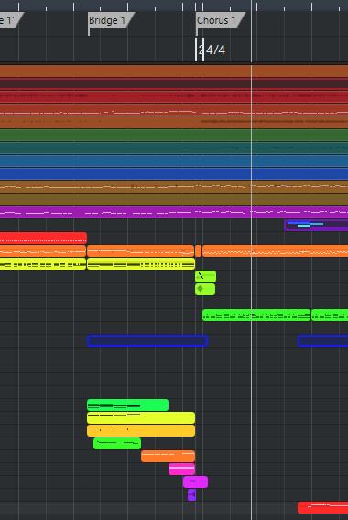348x520 pixels.
Task: Select the topmost orange audio track lane
Action: 174,72
